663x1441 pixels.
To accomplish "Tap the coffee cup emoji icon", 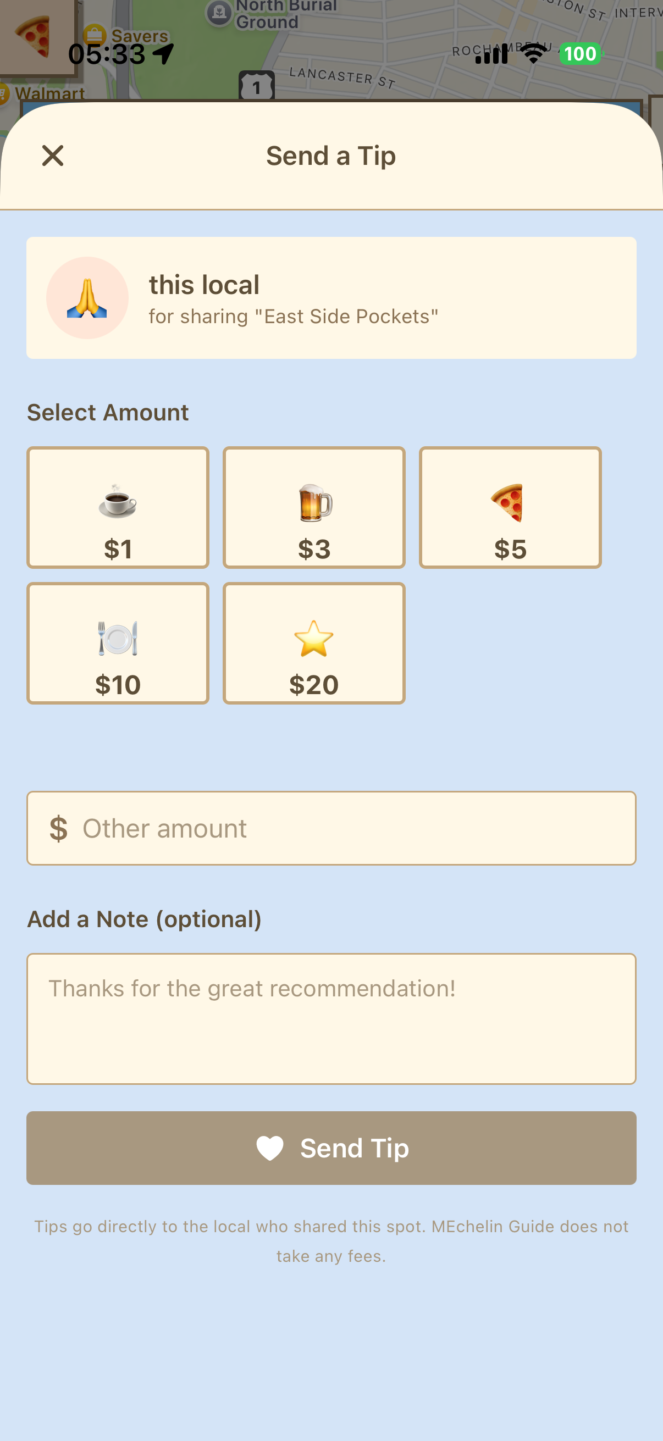I will [118, 501].
